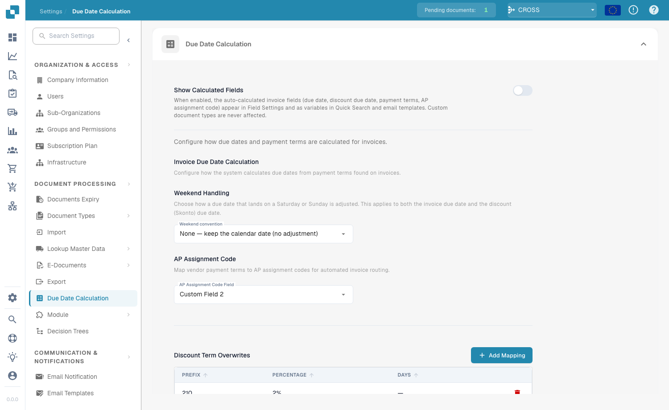Open the lifebuoy support icon
Screen dimensions: 669x410
(x=12, y=338)
